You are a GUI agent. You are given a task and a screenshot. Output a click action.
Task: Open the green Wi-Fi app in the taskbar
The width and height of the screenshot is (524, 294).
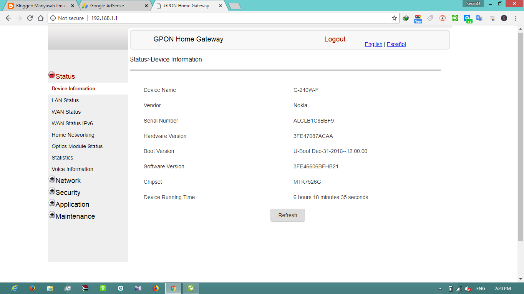pos(103,288)
